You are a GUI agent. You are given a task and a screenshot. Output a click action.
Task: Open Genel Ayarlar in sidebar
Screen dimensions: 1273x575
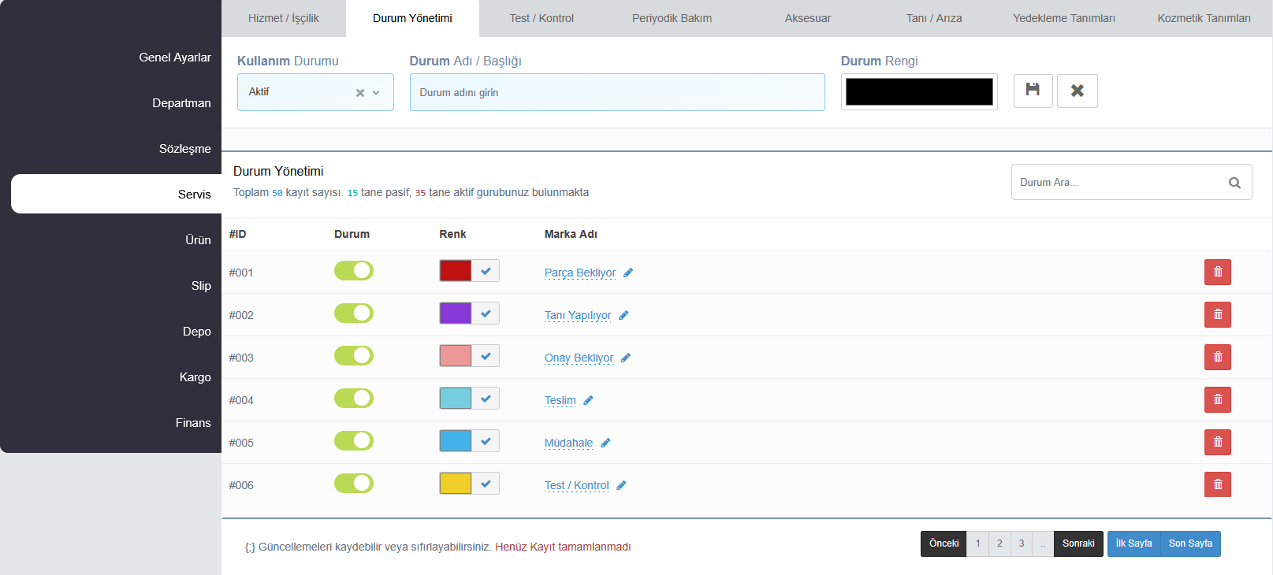[175, 57]
